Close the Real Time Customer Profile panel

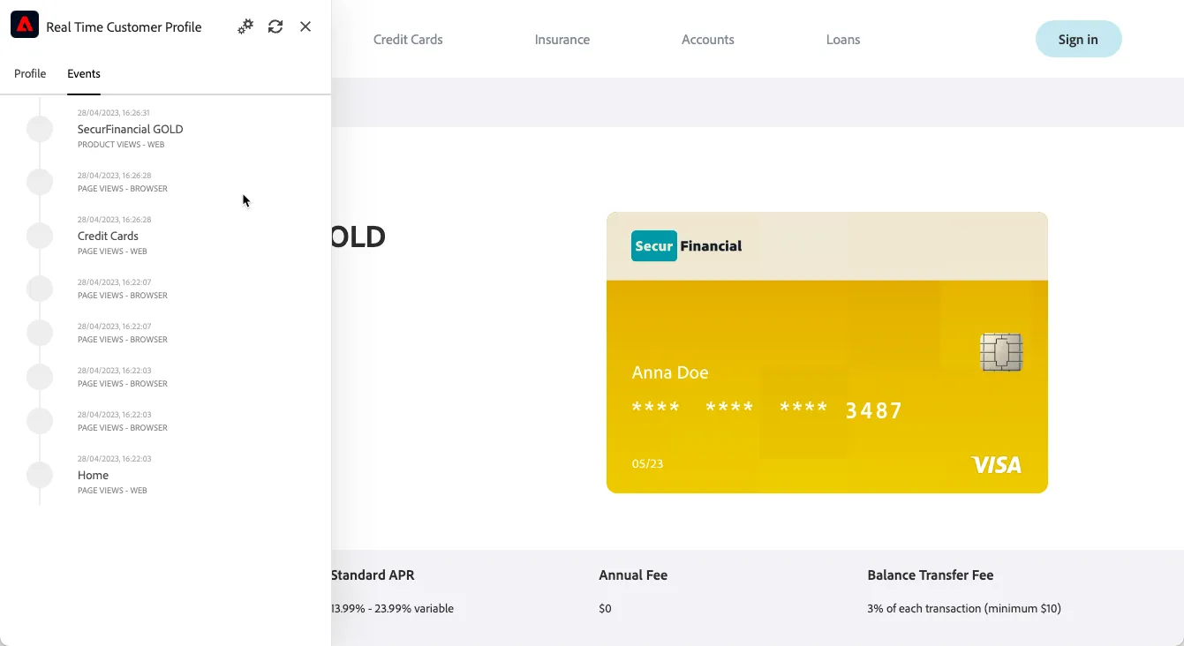[x=305, y=26]
